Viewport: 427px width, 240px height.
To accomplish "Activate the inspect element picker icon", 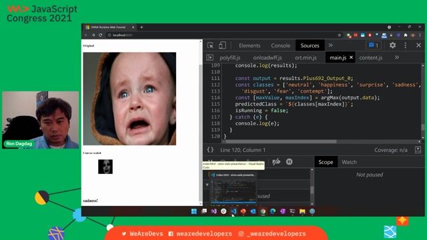I will (210, 45).
